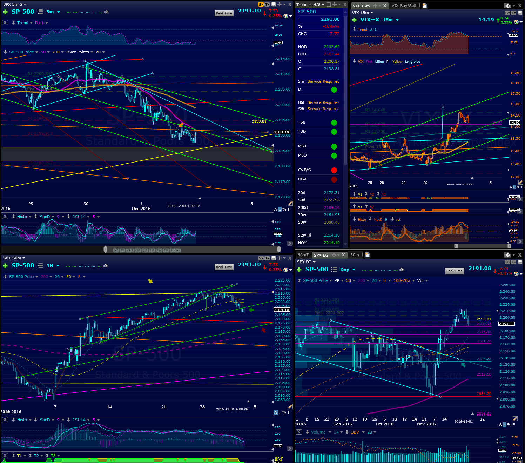Toggle the A auto scale on the SPX 5m chart

[276, 209]
